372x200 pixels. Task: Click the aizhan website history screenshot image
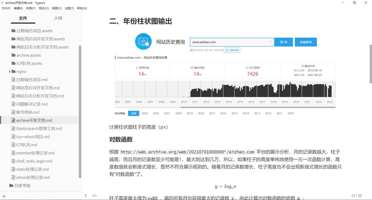pos(225,74)
